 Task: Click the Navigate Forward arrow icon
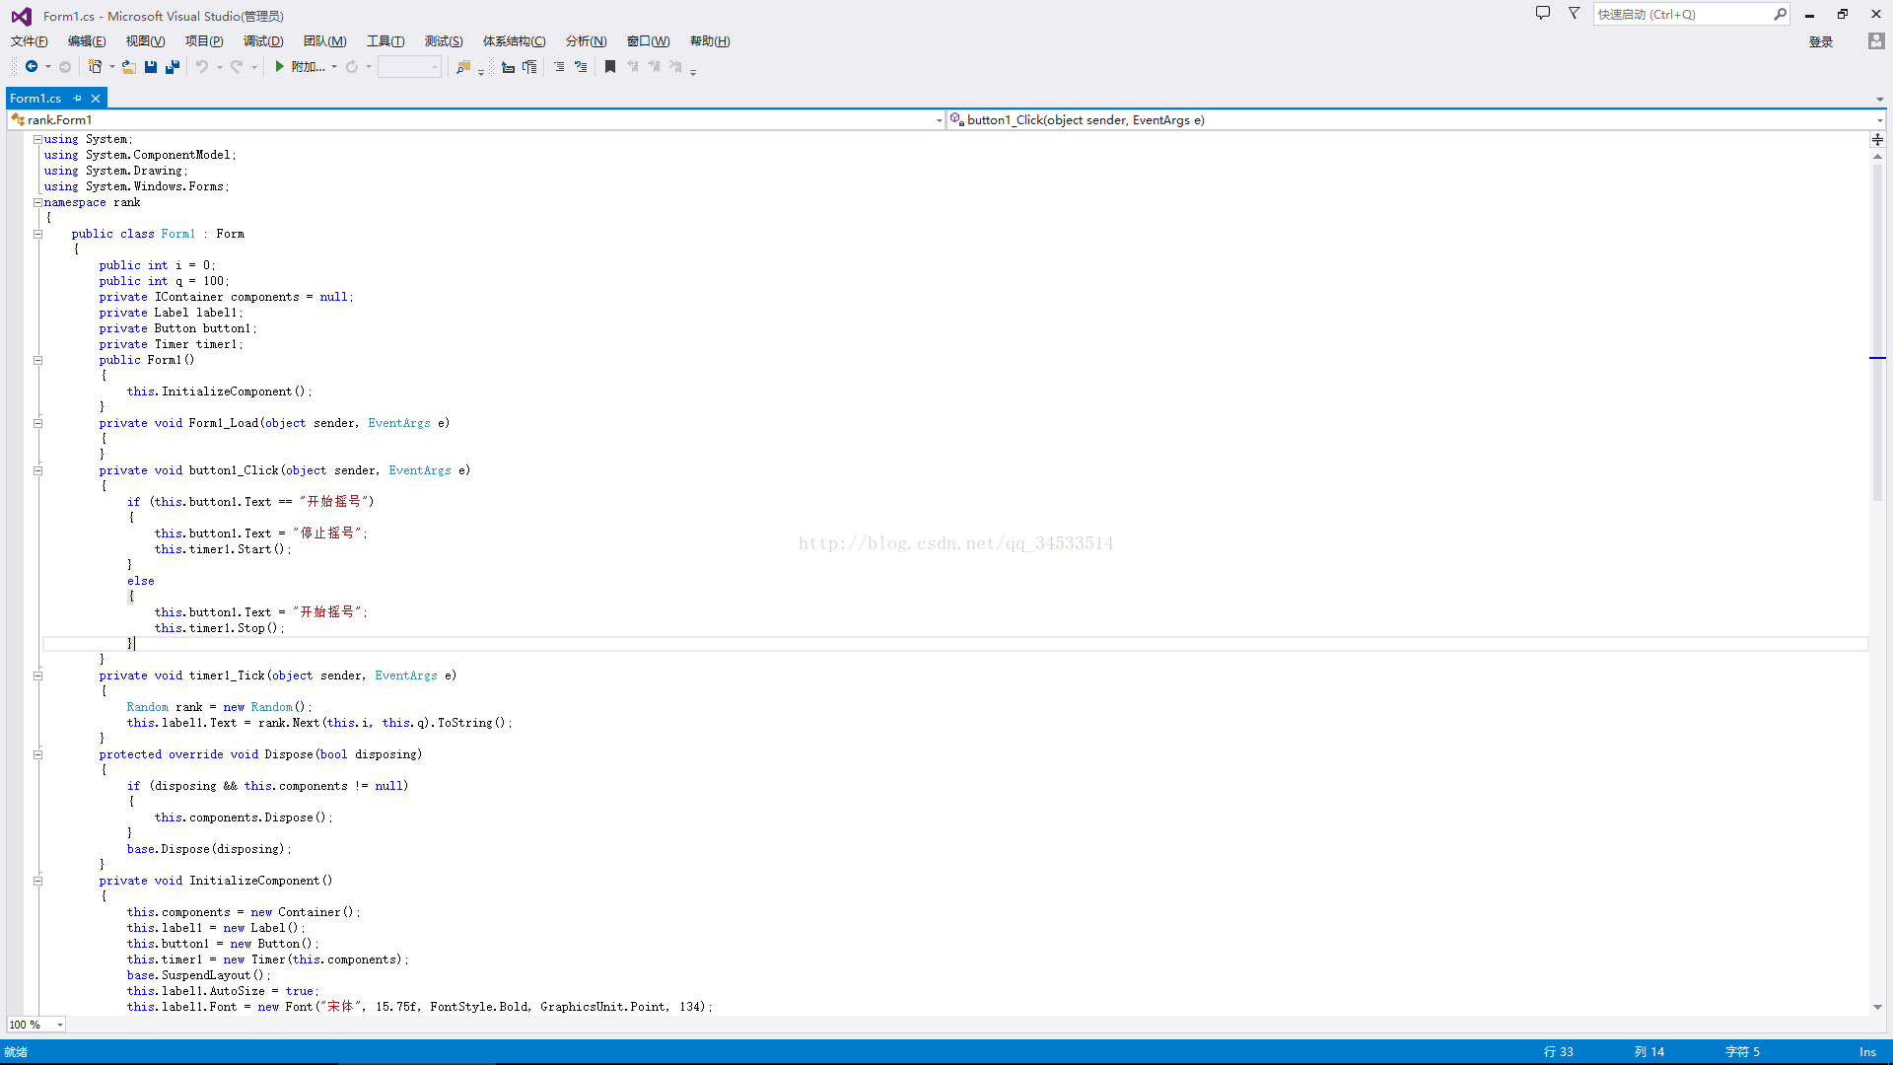[x=65, y=67]
